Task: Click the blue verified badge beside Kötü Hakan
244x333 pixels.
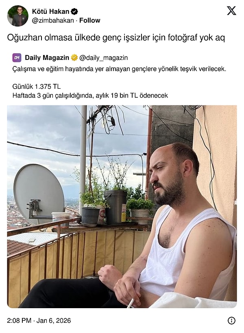Action: 74,11
